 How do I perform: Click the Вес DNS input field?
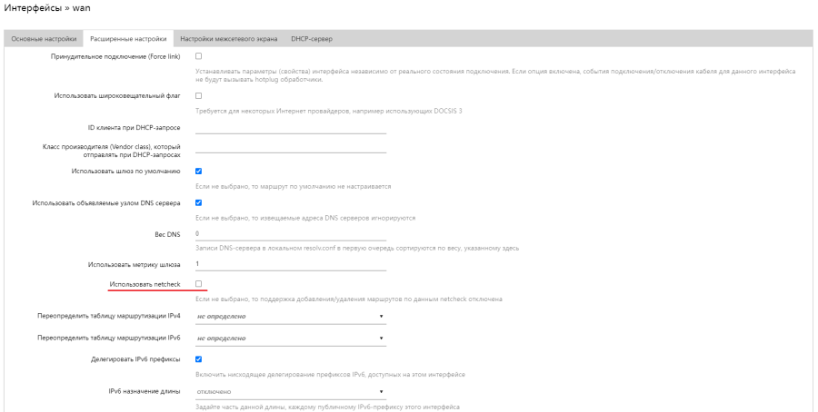click(291, 233)
